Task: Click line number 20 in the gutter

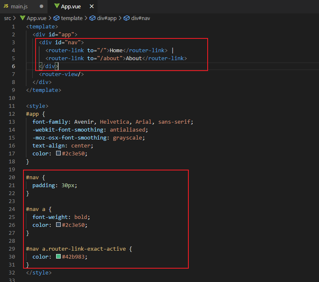Action: (12, 178)
